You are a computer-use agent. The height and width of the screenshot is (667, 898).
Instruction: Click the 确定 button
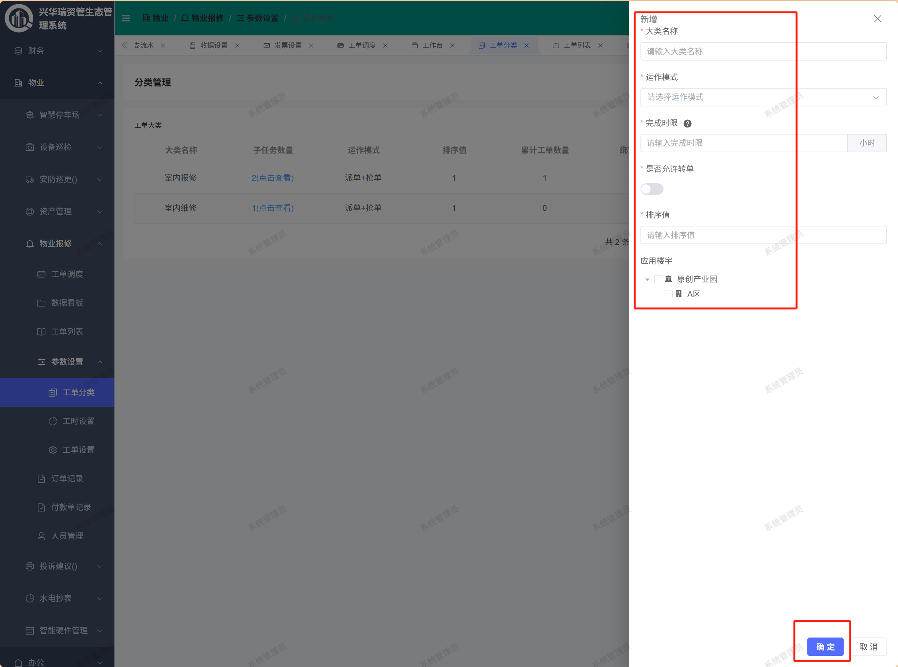point(825,646)
